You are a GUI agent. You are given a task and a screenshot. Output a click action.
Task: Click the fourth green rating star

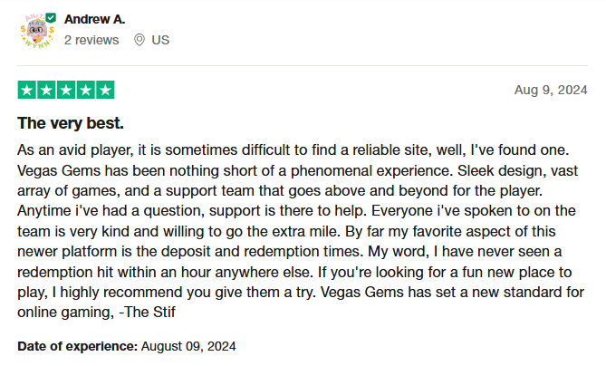pyautogui.click(x=86, y=90)
